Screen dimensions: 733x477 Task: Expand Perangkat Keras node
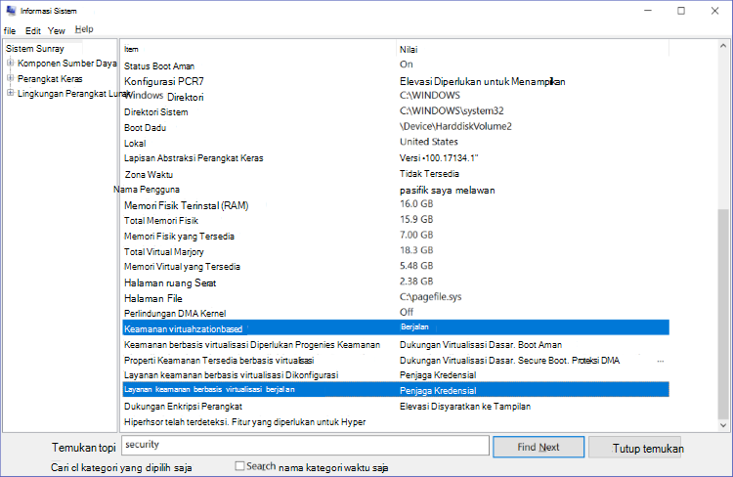point(11,78)
